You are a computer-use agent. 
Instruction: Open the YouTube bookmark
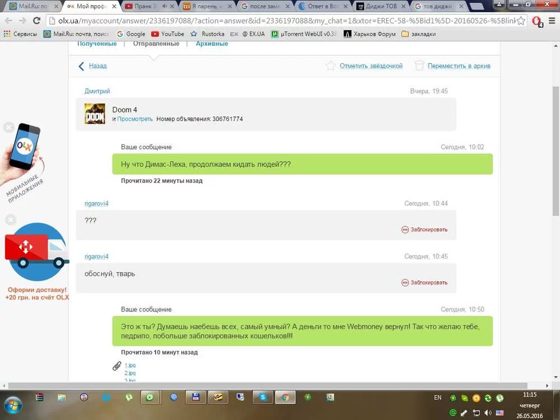pos(167,34)
